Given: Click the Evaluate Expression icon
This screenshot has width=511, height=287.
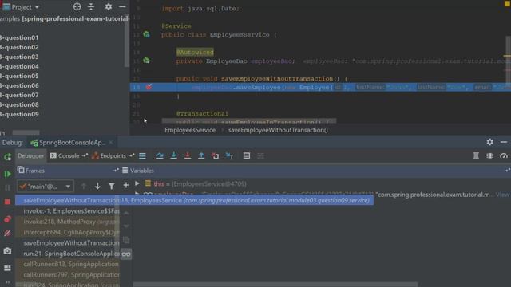Looking at the screenshot, I should pyautogui.click(x=247, y=156).
